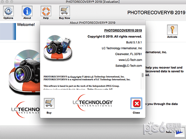Image resolution: width=186 pixels, height=139 pixels.
Task: Click the About info icon
Action: (27, 11)
